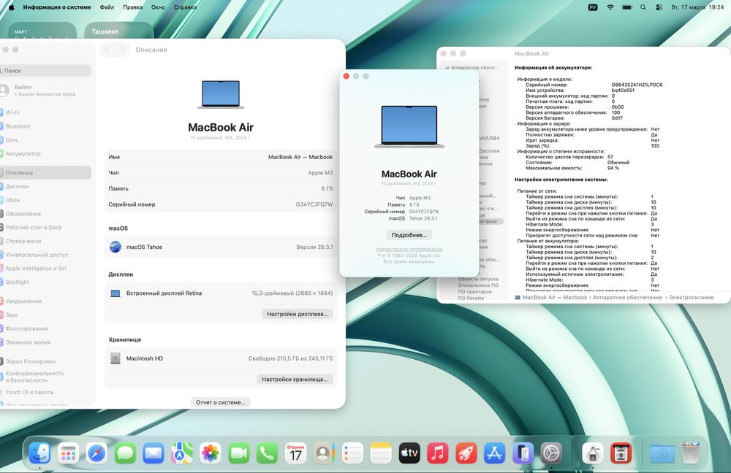The image size is (731, 473).
Task: Click Аппаратное обеспечение in the path bar
Action: pos(627,298)
